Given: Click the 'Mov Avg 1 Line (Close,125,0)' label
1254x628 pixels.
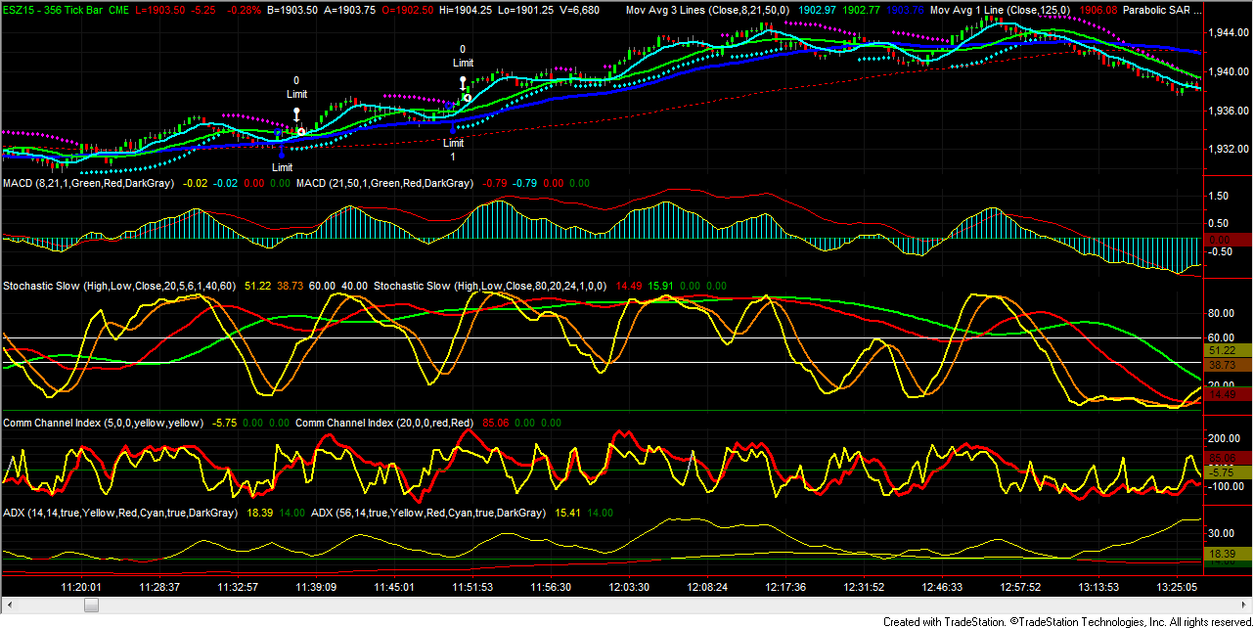Looking at the screenshot, I should (1000, 9).
